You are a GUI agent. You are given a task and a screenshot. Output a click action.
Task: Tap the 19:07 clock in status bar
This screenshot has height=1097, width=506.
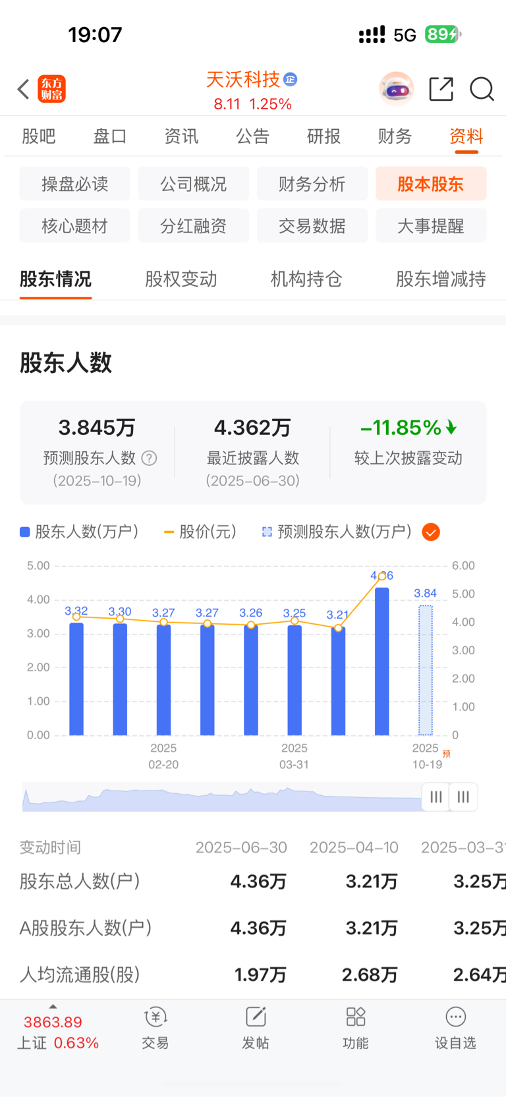[95, 34]
